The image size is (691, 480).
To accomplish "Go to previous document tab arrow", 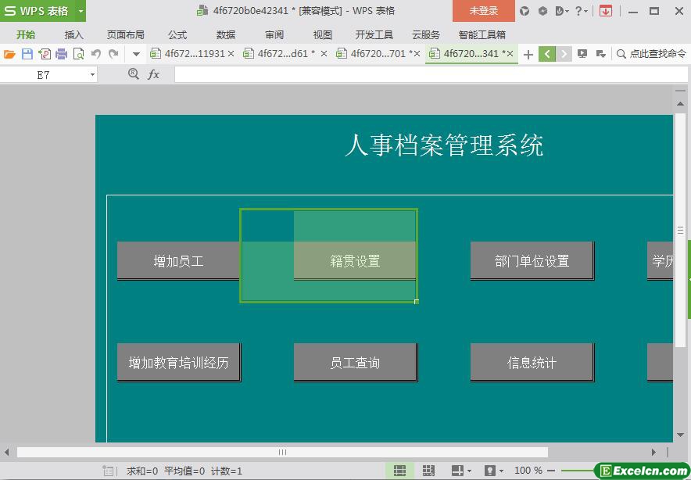I will tap(547, 54).
